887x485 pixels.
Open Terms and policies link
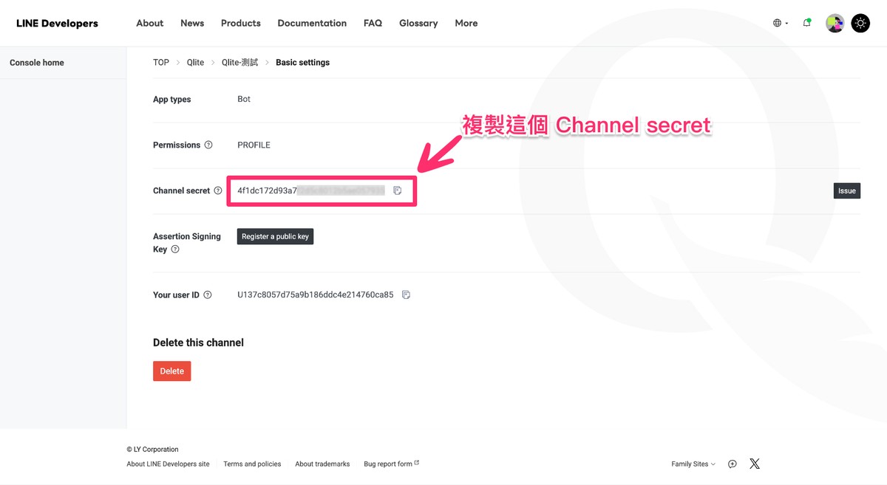pos(252,464)
